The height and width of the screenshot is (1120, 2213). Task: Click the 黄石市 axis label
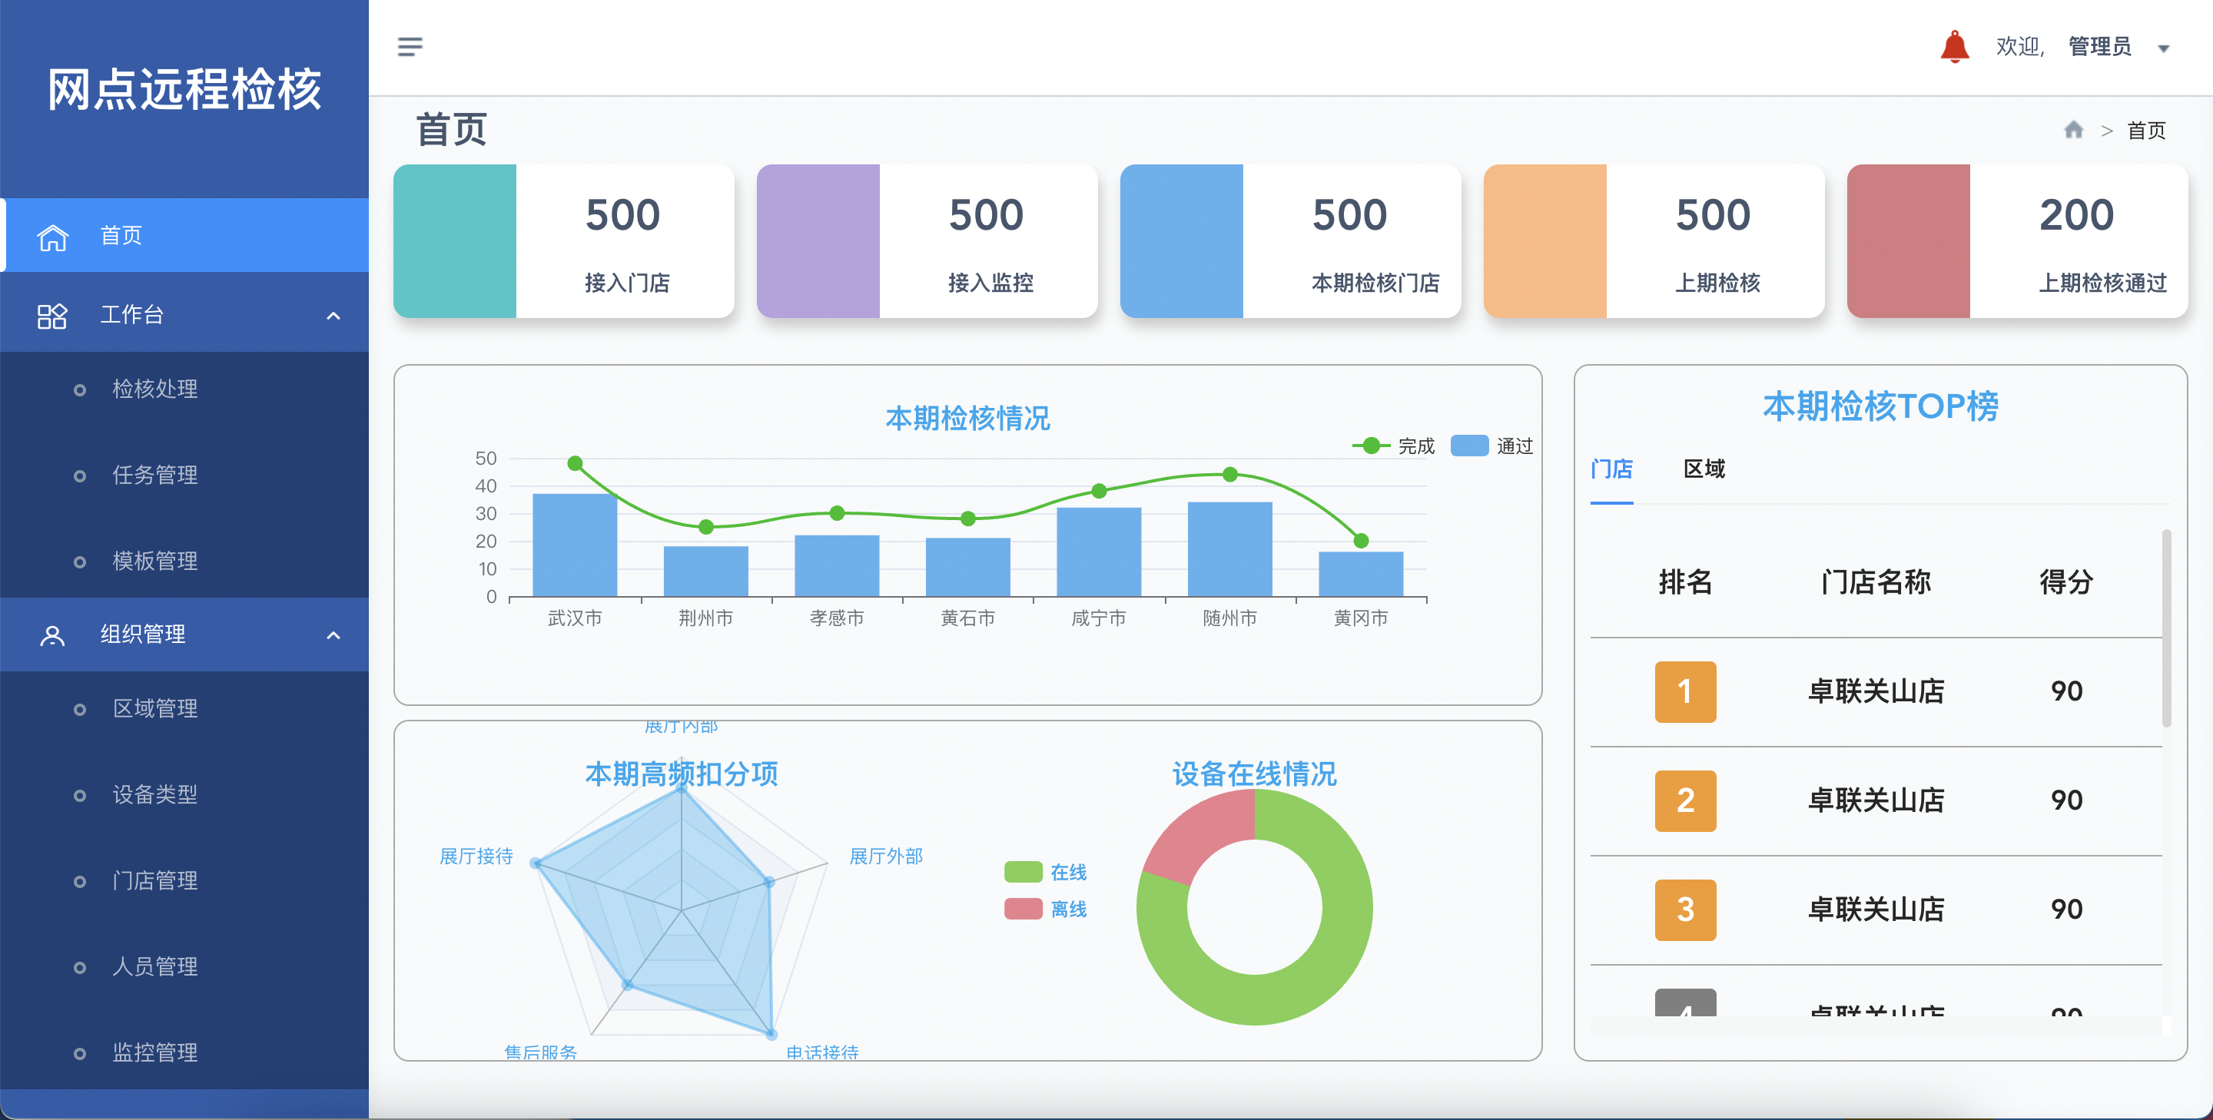click(x=967, y=618)
